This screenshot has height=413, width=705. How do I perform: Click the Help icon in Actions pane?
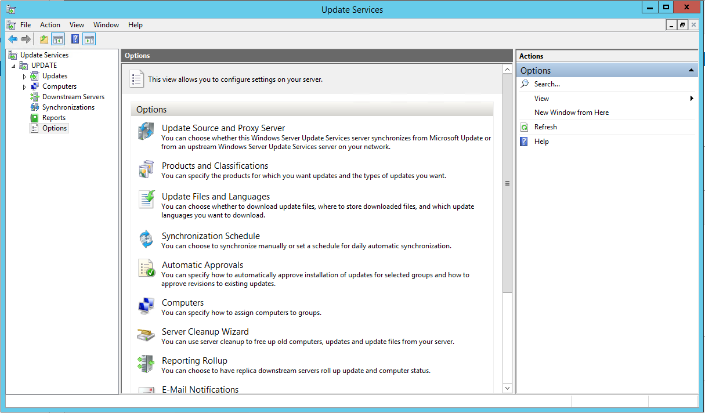click(x=524, y=142)
